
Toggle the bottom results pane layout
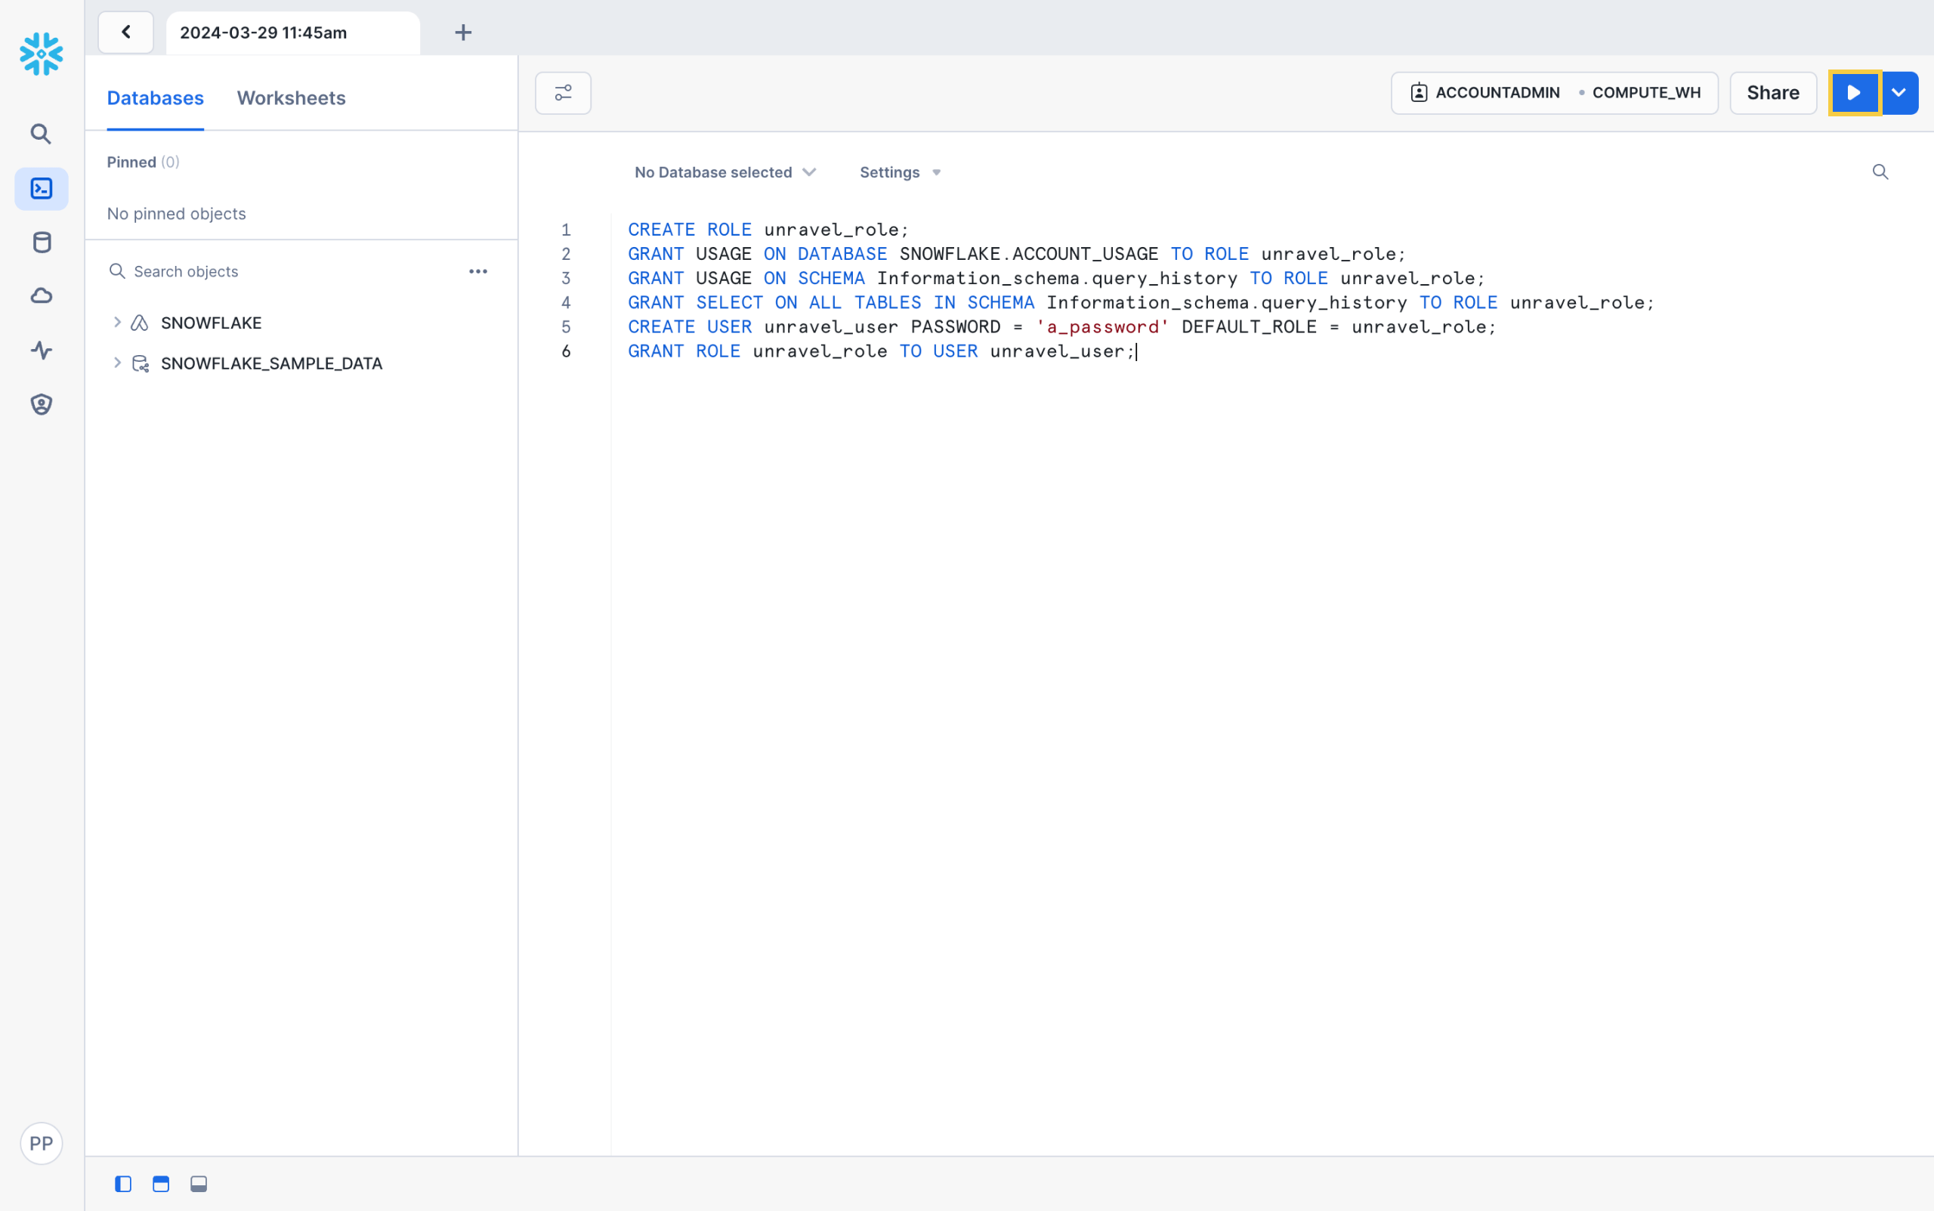(x=199, y=1184)
